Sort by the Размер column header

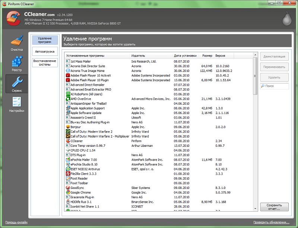(206, 56)
